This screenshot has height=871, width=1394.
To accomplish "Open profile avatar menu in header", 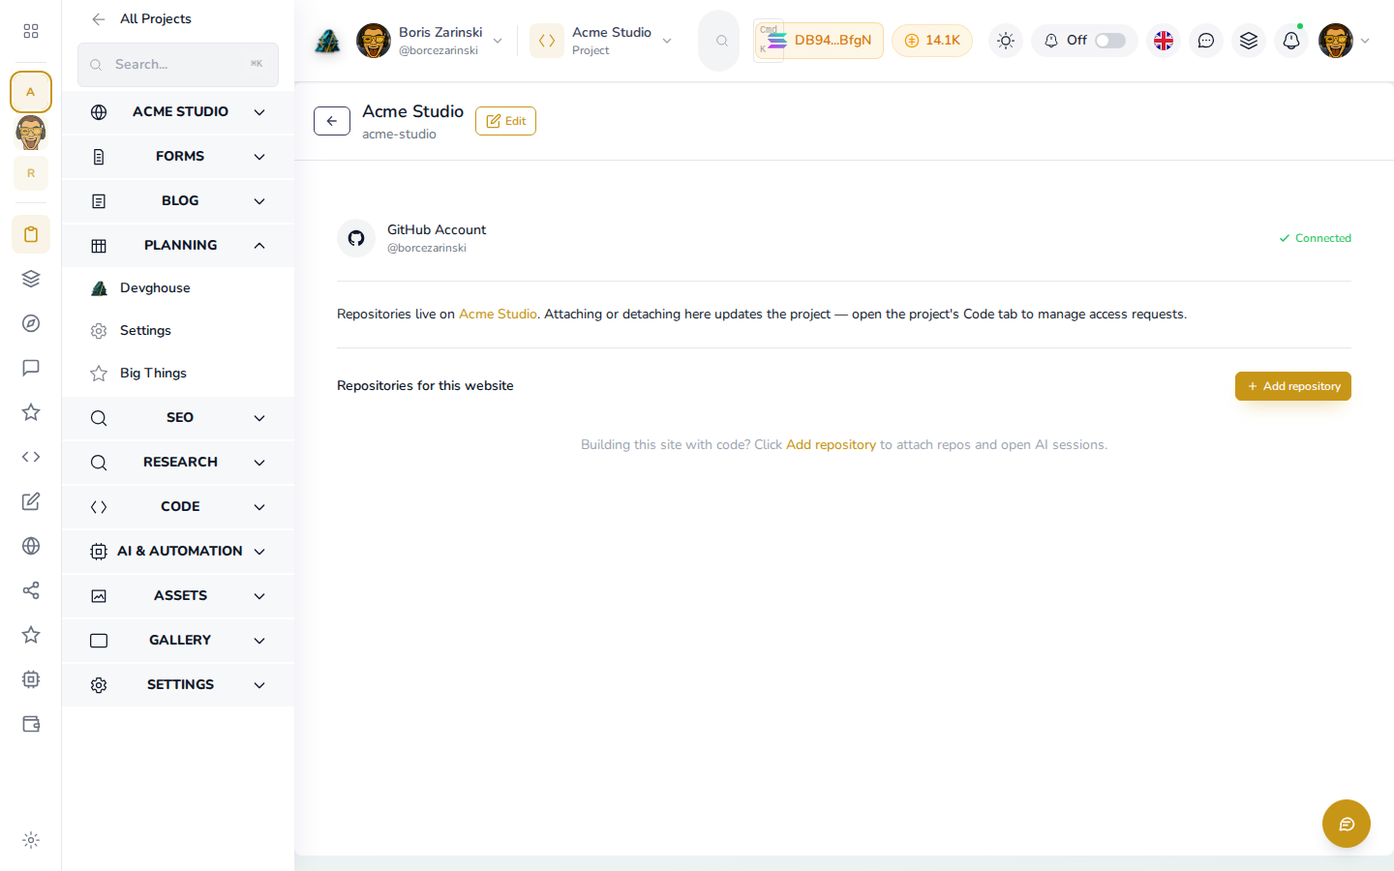I will [1345, 41].
